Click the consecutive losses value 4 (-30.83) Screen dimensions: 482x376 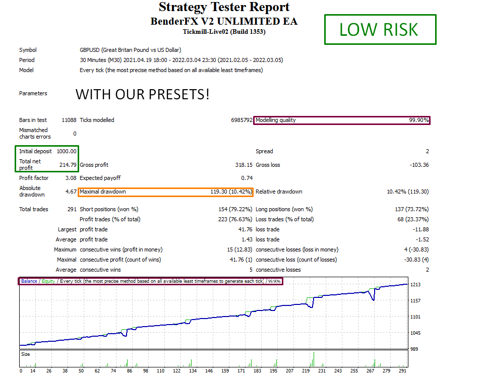pyautogui.click(x=416, y=250)
